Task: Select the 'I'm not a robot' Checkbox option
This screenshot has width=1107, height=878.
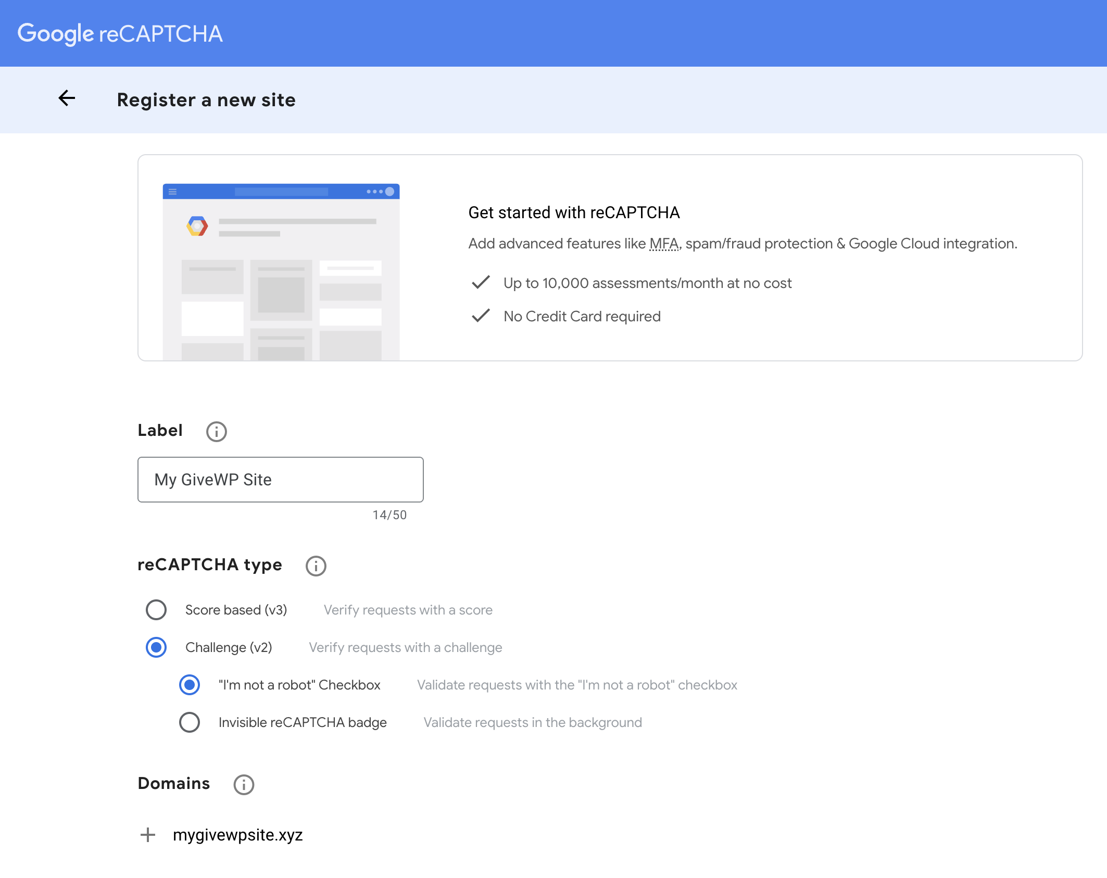Action: tap(190, 685)
